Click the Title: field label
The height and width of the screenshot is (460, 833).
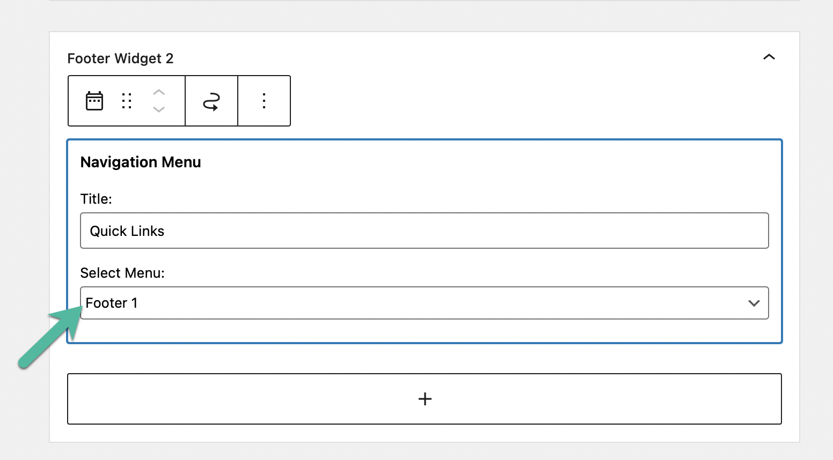pyautogui.click(x=96, y=199)
